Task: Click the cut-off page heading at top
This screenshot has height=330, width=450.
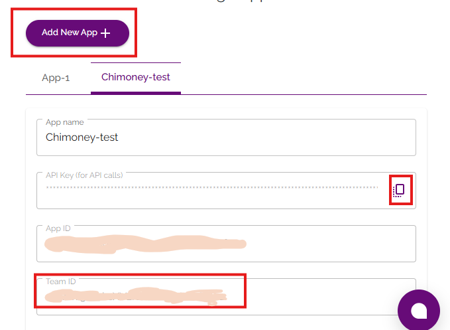Action: pyautogui.click(x=225, y=3)
